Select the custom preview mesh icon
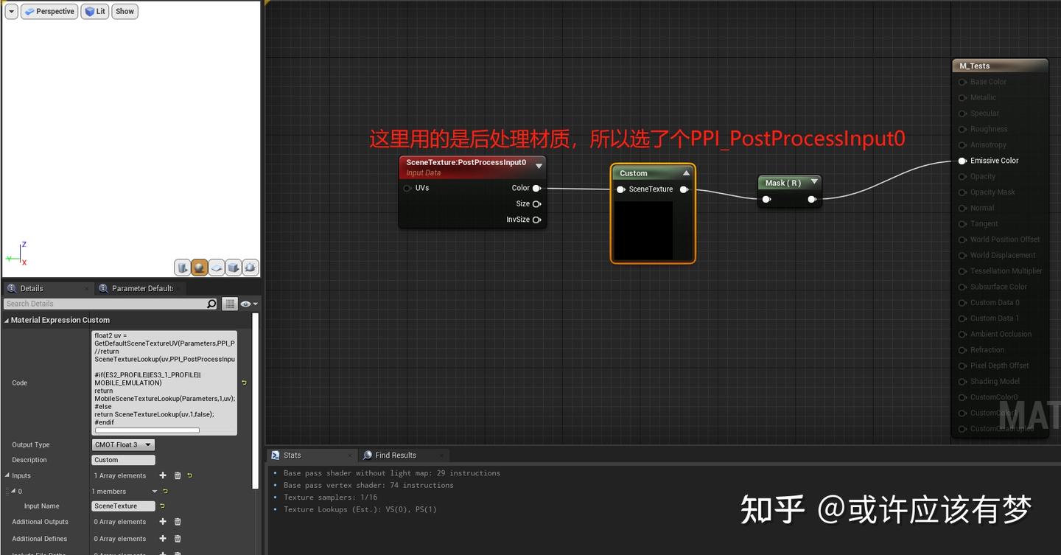Screen dimensions: 1061x555 click(248, 267)
